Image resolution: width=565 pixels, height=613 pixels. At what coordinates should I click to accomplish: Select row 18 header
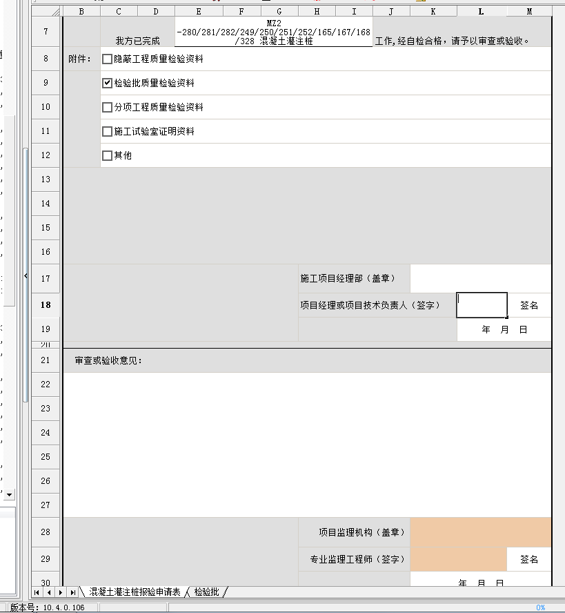46,304
